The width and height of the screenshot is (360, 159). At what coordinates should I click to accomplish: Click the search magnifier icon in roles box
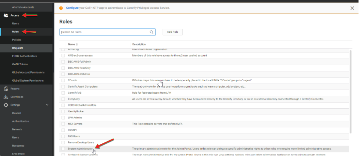tap(151, 32)
